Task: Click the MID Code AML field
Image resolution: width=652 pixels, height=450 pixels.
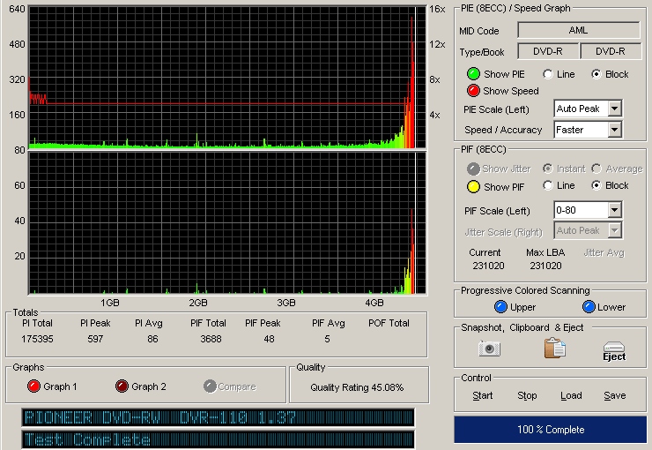Action: pos(578,30)
